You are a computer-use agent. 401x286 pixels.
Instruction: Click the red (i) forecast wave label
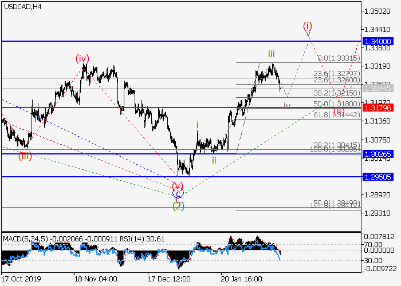[x=308, y=26]
